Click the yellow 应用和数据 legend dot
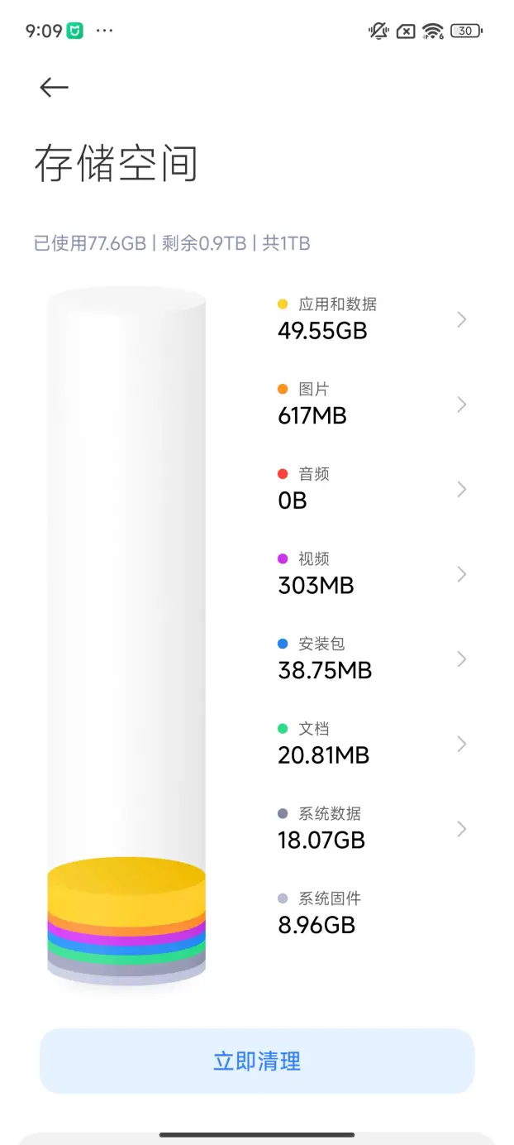Image resolution: width=514 pixels, height=1145 pixels. [x=283, y=304]
